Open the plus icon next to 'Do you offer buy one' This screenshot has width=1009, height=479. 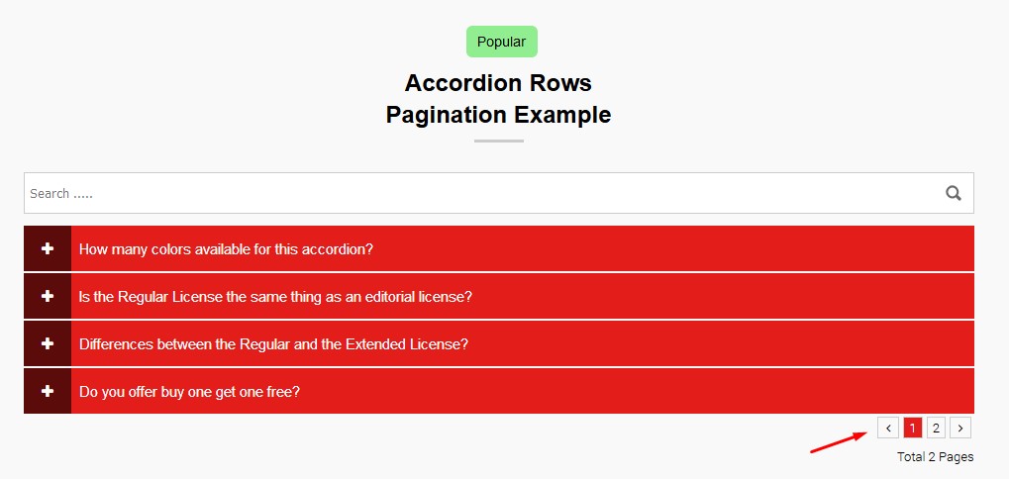[48, 391]
